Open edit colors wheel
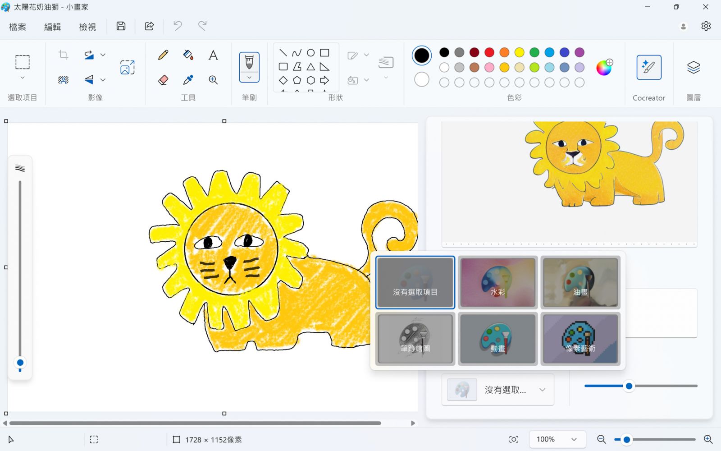Viewport: 721px width, 451px height. [x=604, y=67]
